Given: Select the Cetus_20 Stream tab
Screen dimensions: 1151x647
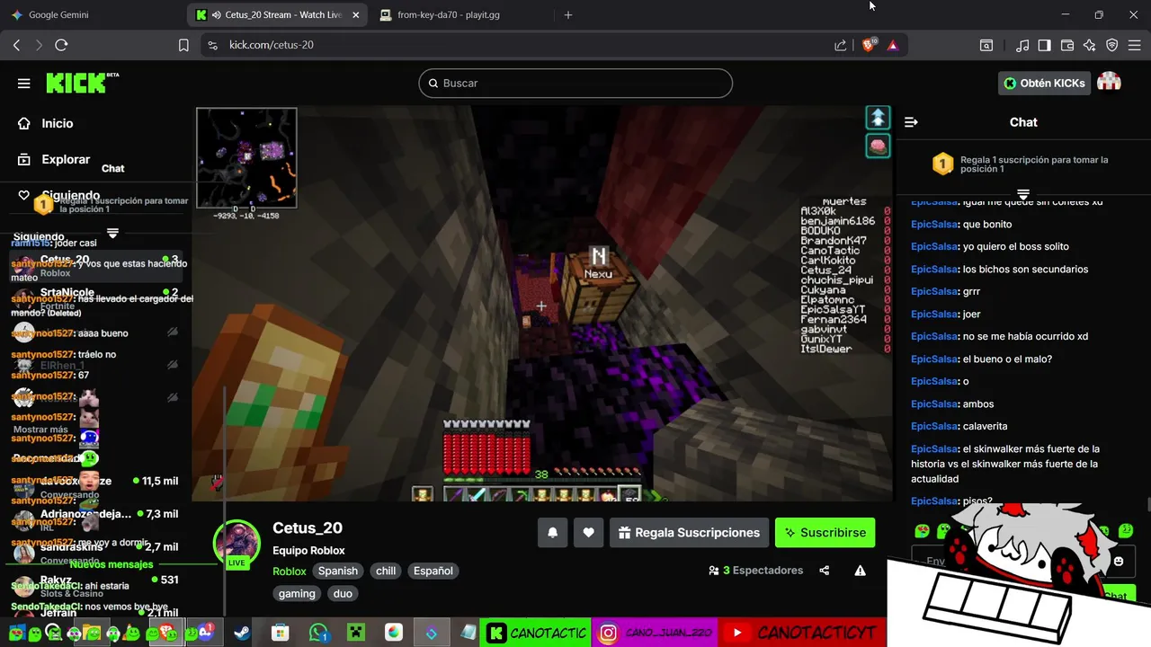Looking at the screenshot, I should point(279,15).
